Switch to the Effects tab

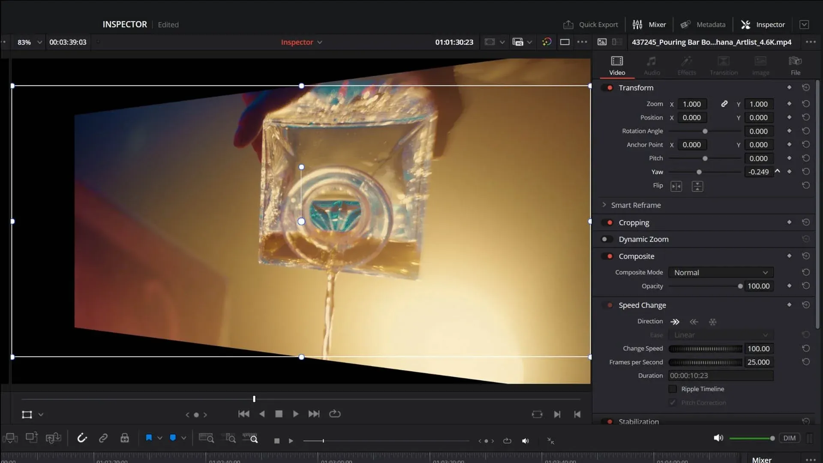[687, 66]
